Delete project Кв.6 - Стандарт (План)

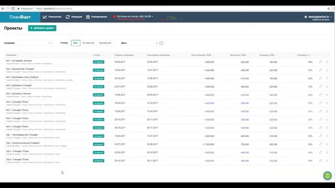tap(327, 103)
